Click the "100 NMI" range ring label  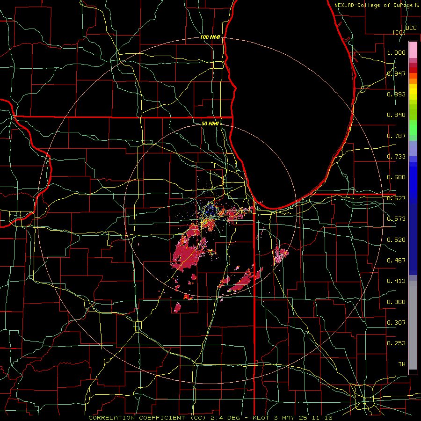click(210, 37)
